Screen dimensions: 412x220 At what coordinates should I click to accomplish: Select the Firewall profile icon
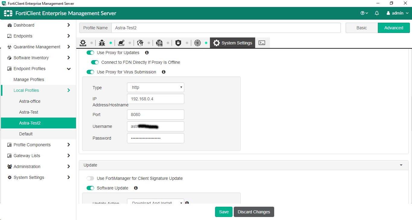point(159,43)
